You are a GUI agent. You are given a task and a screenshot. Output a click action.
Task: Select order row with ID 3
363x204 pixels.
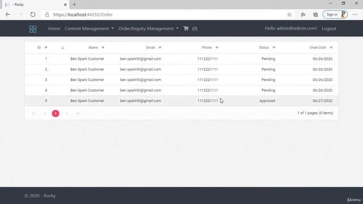coord(181,80)
